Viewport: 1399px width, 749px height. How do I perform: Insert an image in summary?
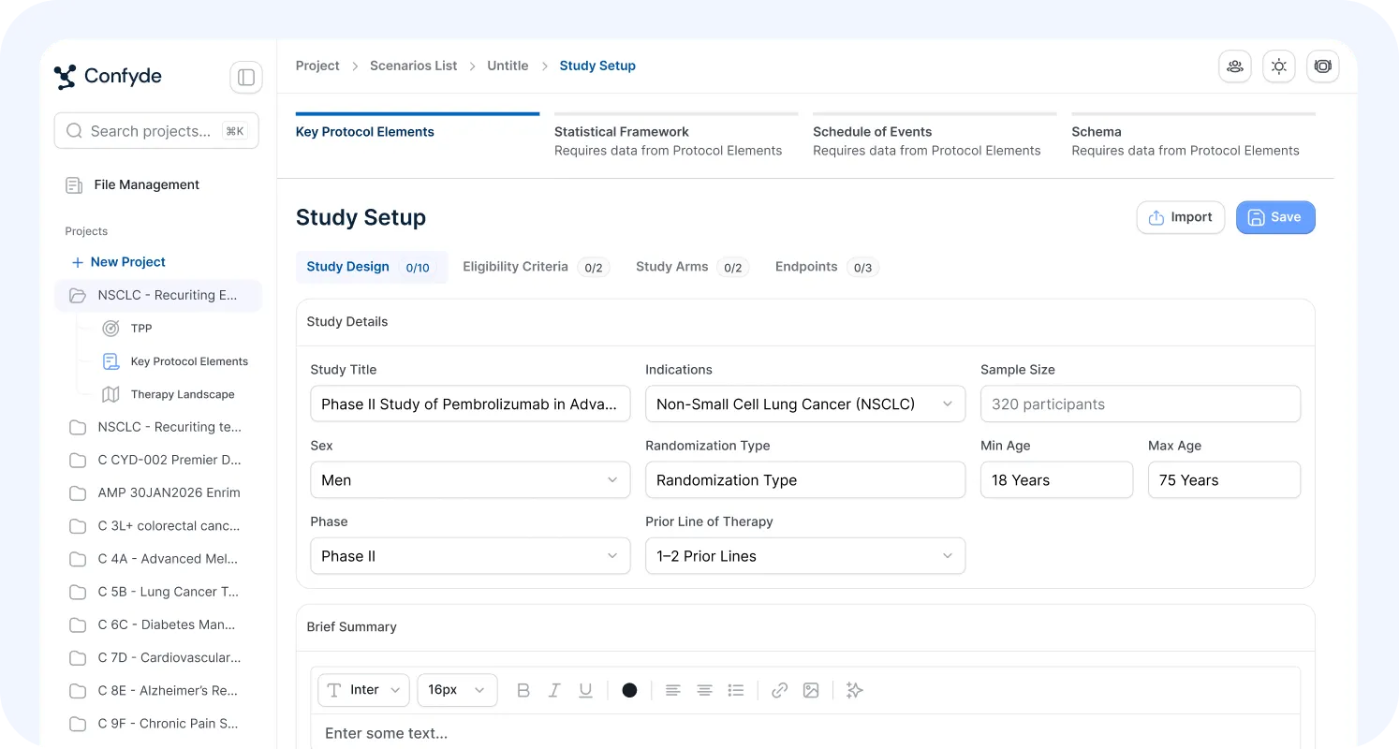click(x=811, y=690)
